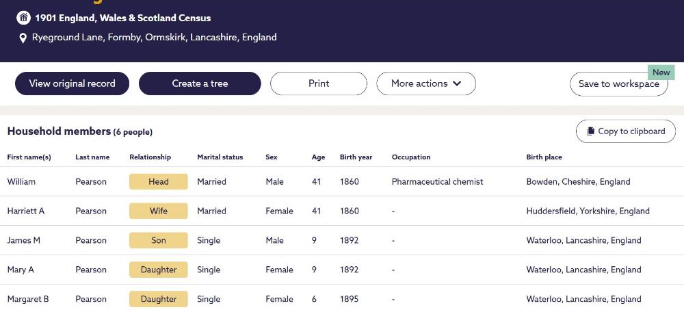The width and height of the screenshot is (684, 312).
Task: Click the Head relationship tag
Action: [158, 182]
